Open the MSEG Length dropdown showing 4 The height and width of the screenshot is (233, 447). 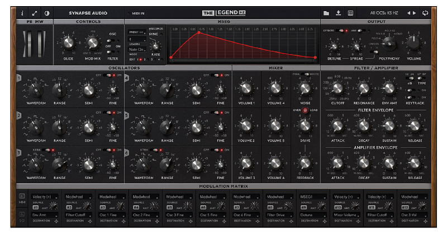click(x=137, y=39)
